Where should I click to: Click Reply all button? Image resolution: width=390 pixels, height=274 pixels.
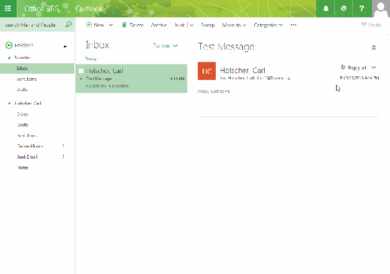(x=353, y=68)
